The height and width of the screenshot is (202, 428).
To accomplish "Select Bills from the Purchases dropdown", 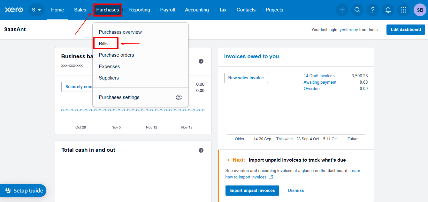I will tap(141, 44).
